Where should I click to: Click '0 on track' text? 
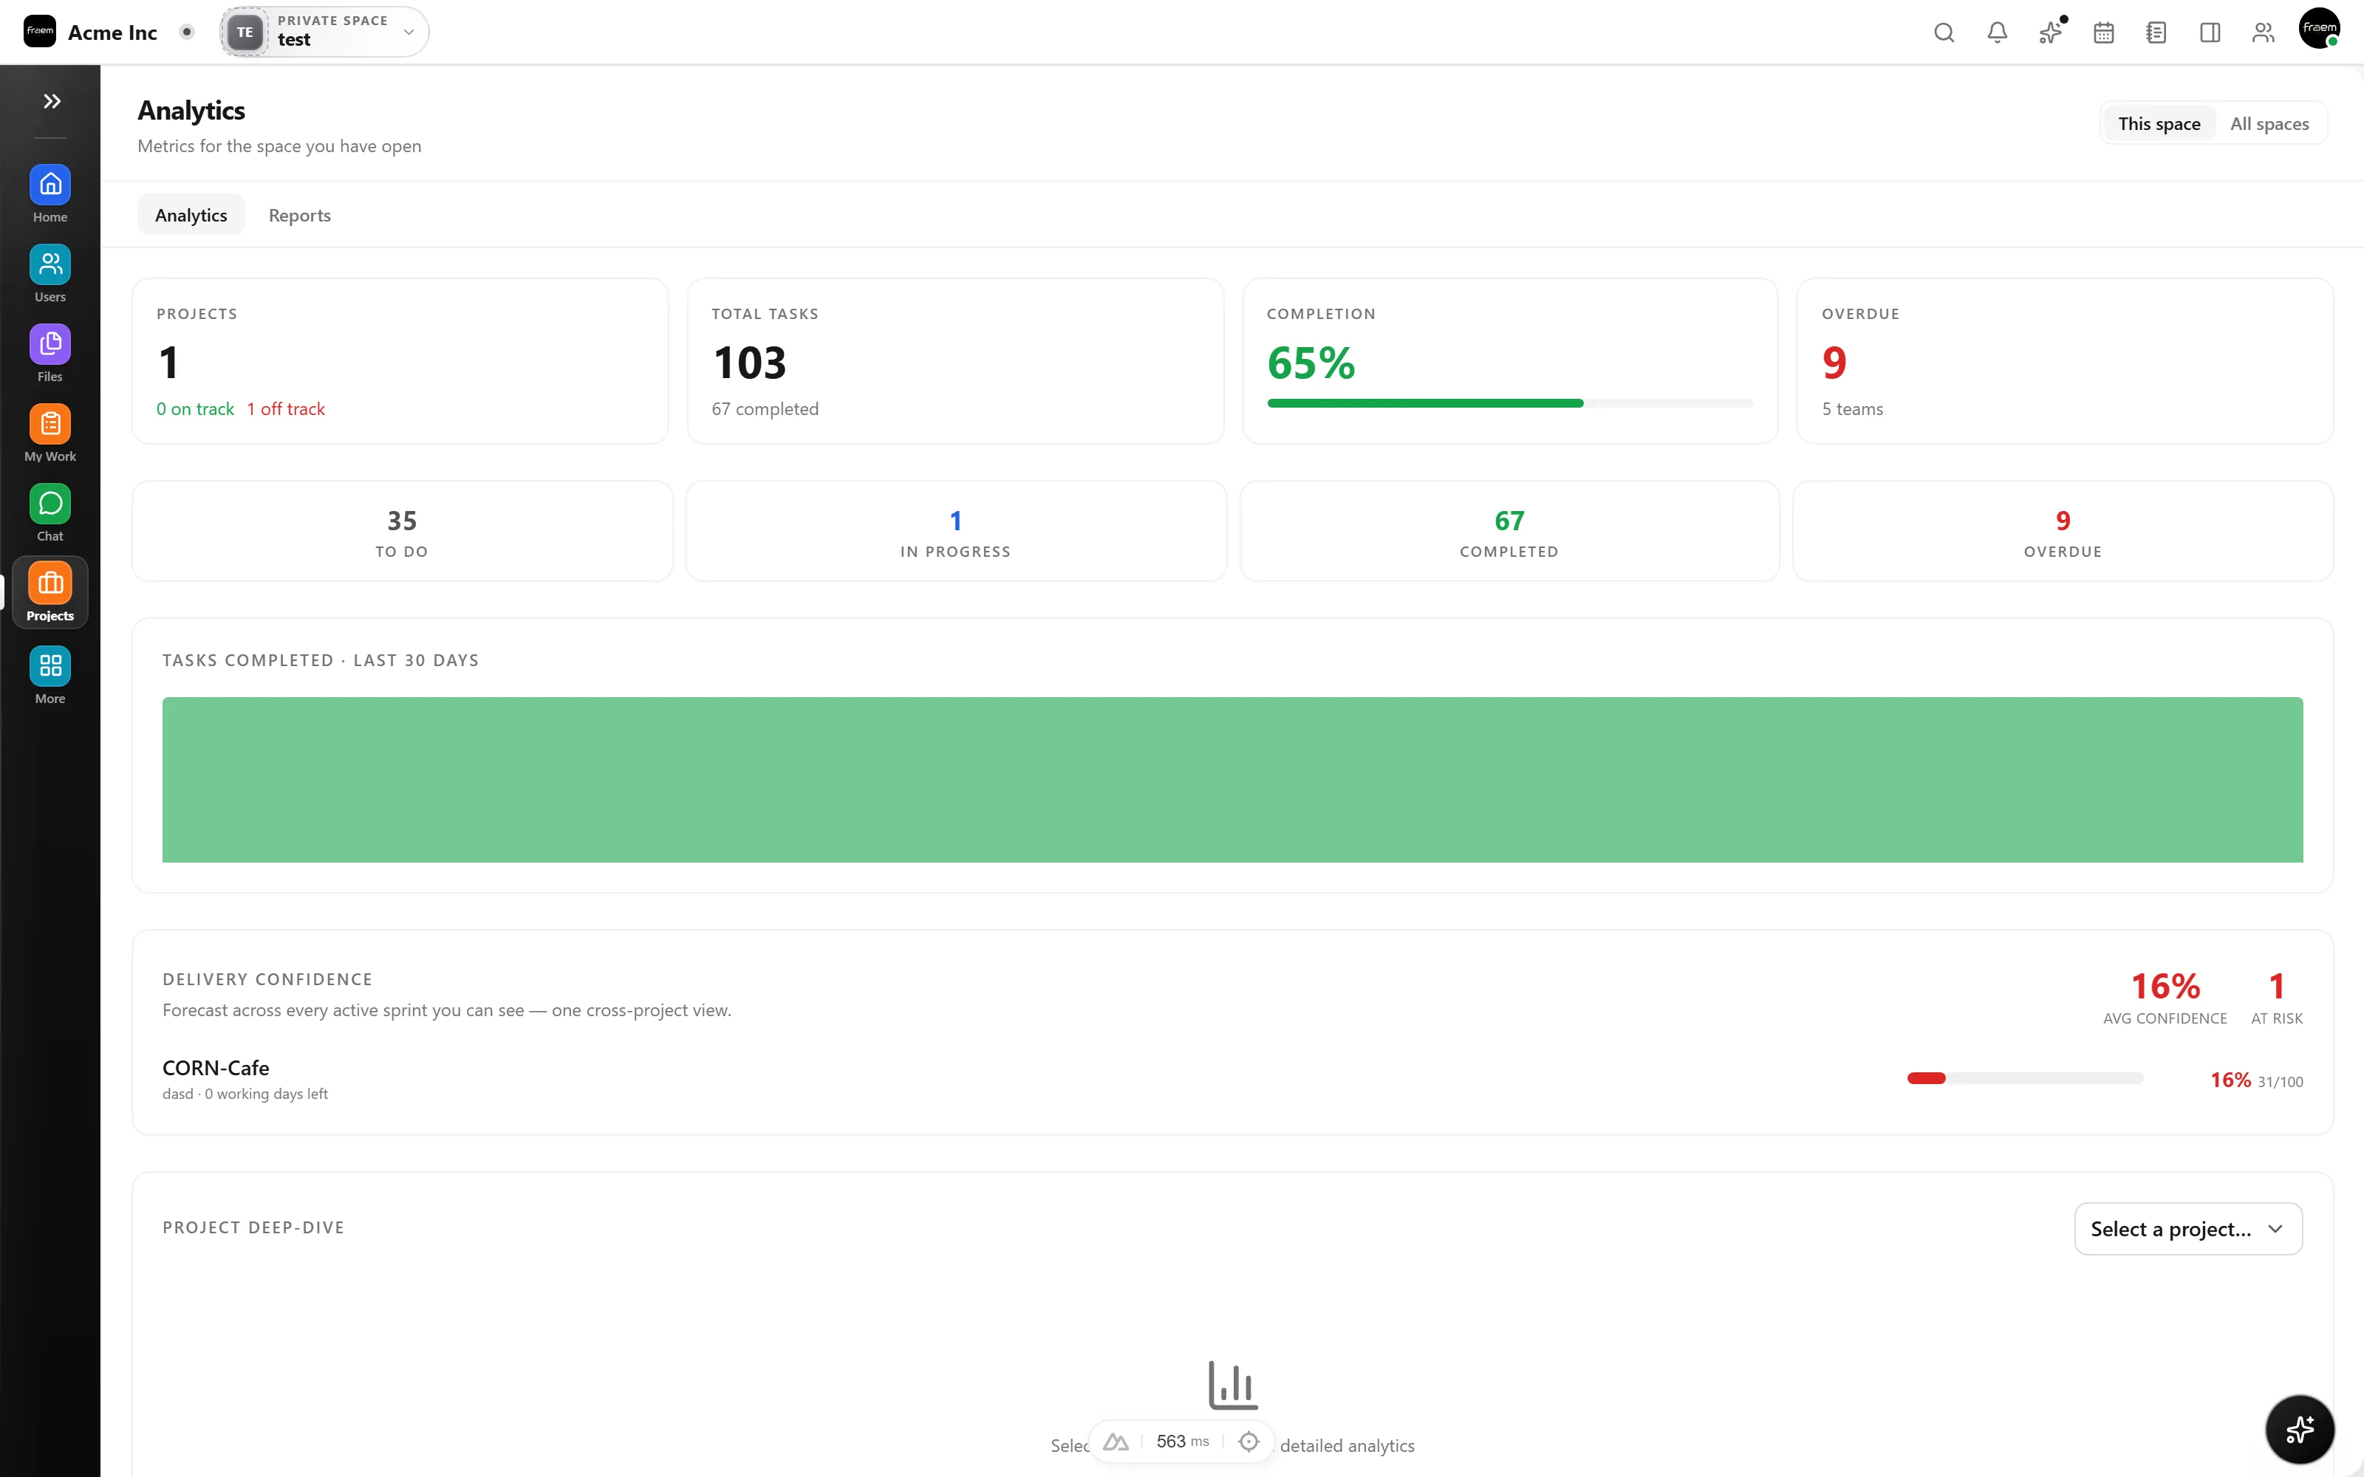(x=195, y=409)
